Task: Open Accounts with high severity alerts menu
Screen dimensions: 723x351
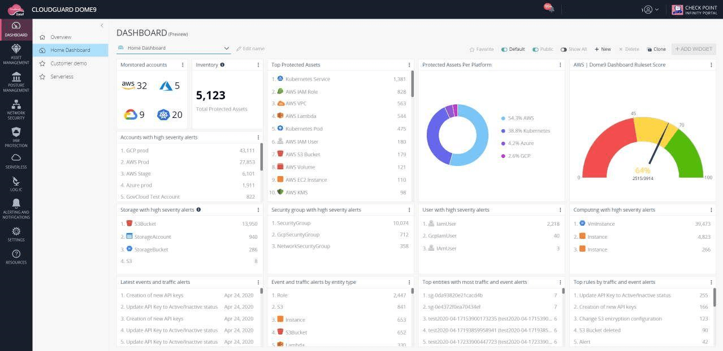Action: (x=258, y=137)
